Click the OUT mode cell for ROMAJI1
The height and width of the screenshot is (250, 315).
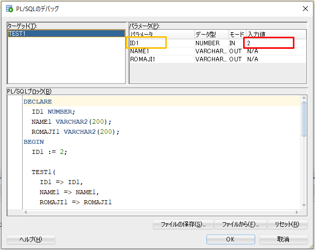[238, 59]
